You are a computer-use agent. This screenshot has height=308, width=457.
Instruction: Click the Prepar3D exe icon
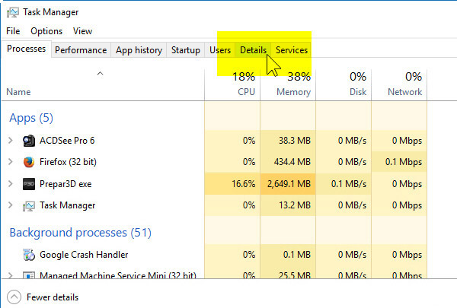[x=29, y=184]
